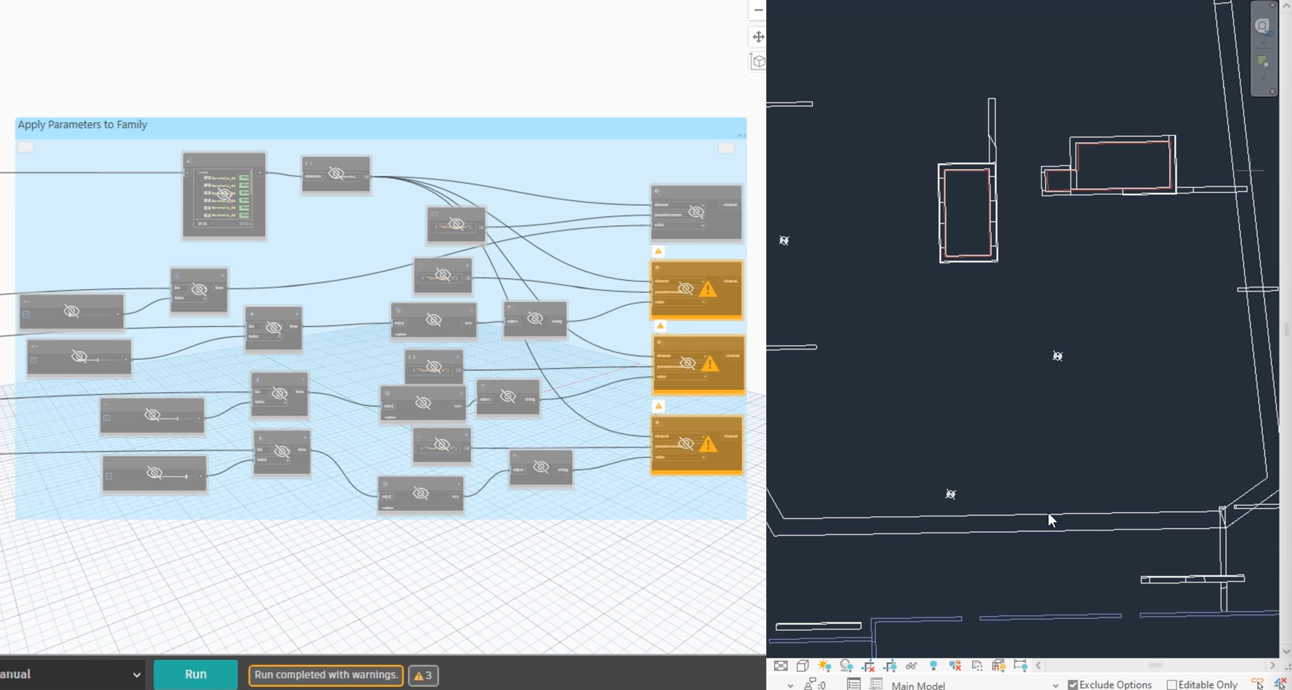The image size is (1292, 690).
Task: Select the Apply Parameters to Family group title
Action: [82, 125]
